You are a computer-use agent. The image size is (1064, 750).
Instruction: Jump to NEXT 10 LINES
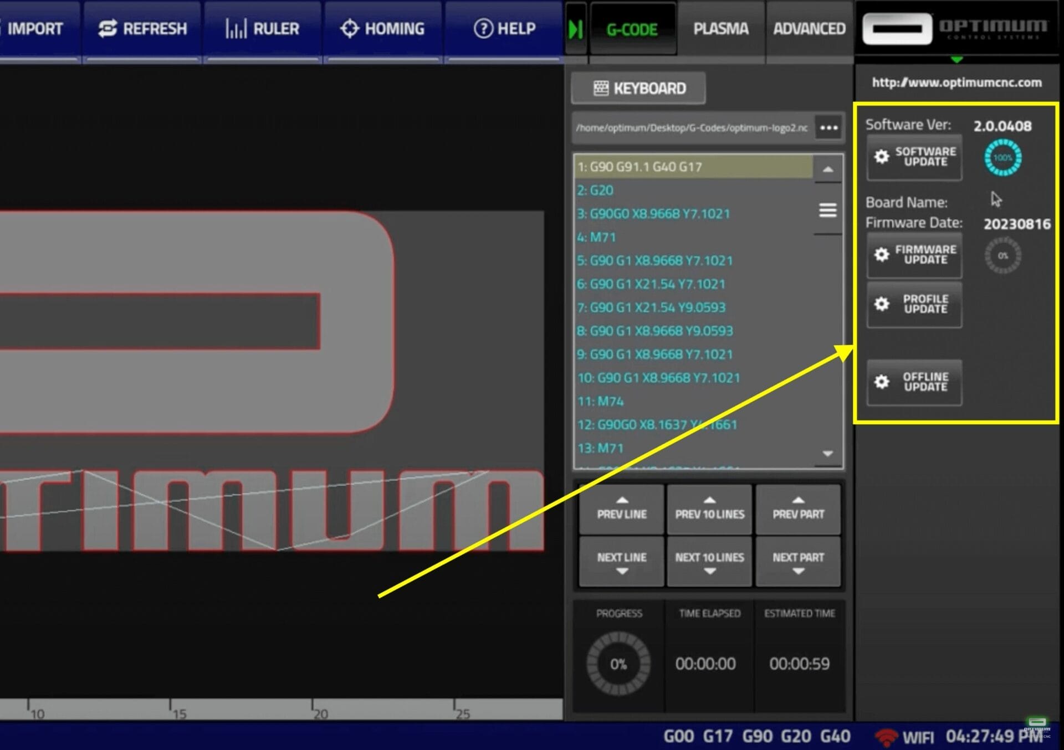click(x=709, y=562)
